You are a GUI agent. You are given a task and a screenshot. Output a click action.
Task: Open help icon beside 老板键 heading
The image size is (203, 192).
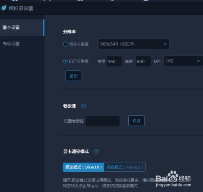pos(84,106)
